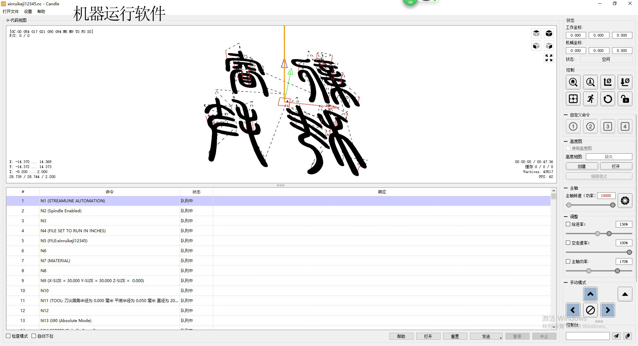Collapse the 手动模式 jog panel
This screenshot has height=346, width=638.
pos(566,282)
